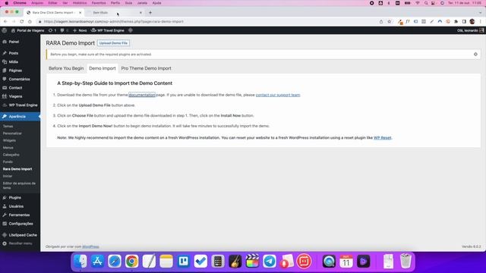The width and height of the screenshot is (486, 273).
Task: Click the Aparência paintbrush icon
Action: point(5,117)
